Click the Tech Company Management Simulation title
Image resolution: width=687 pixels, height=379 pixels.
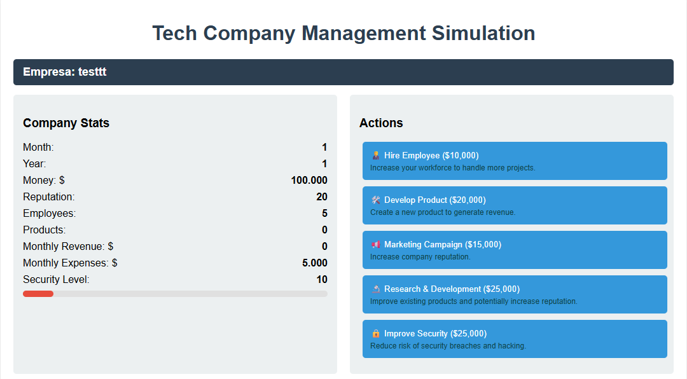click(x=343, y=33)
